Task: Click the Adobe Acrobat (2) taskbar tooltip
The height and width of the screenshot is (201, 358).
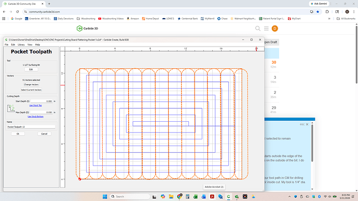Action: click(214, 187)
